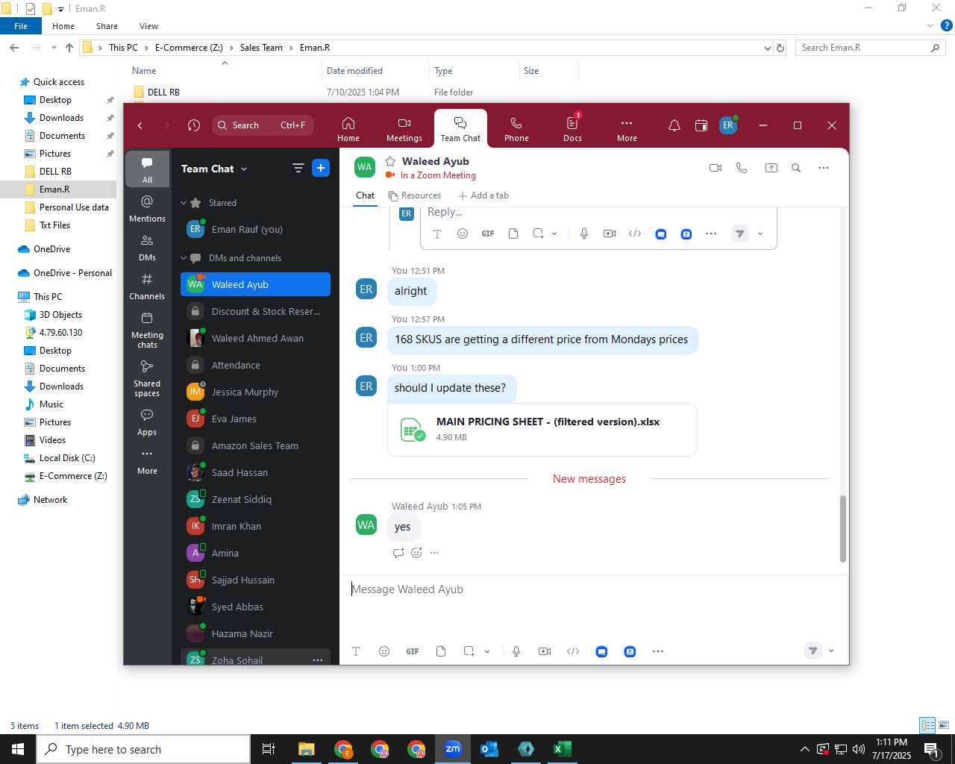Expand screenshot dropdown arrow in composer
The height and width of the screenshot is (764, 955).
487,651
